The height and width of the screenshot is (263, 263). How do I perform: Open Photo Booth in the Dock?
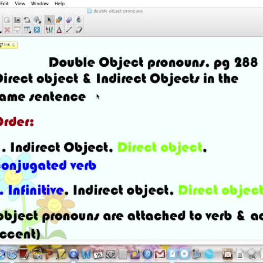24,254
